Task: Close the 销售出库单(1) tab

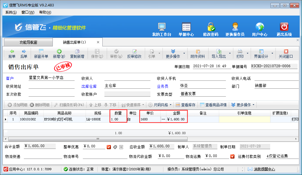Action: click(x=98, y=42)
